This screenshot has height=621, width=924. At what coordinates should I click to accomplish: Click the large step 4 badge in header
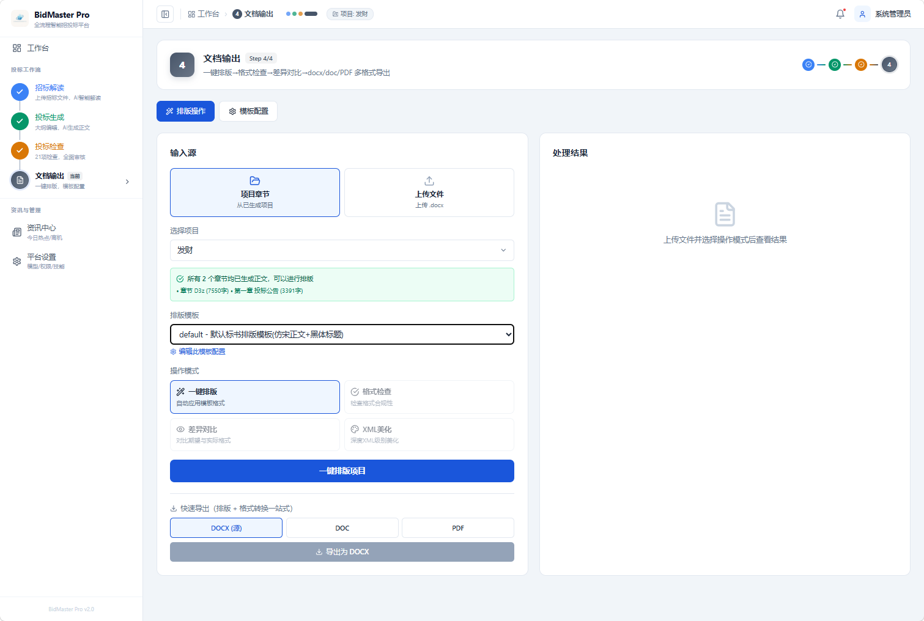182,65
